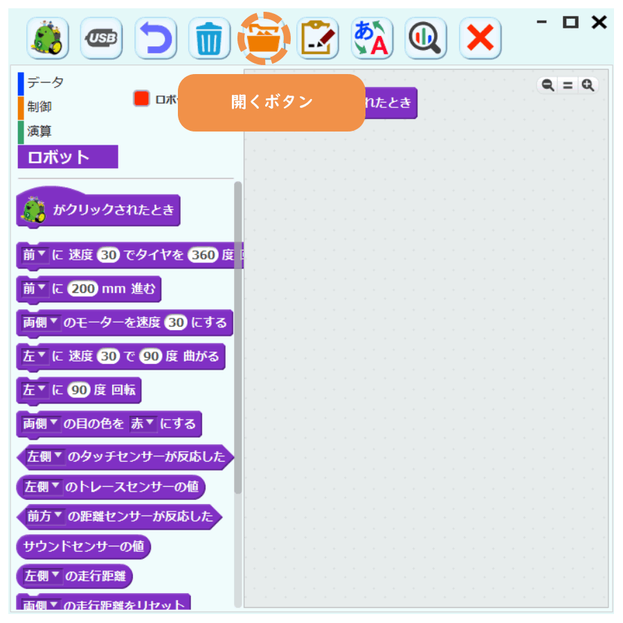Switch language with the あA icon

[x=372, y=38]
